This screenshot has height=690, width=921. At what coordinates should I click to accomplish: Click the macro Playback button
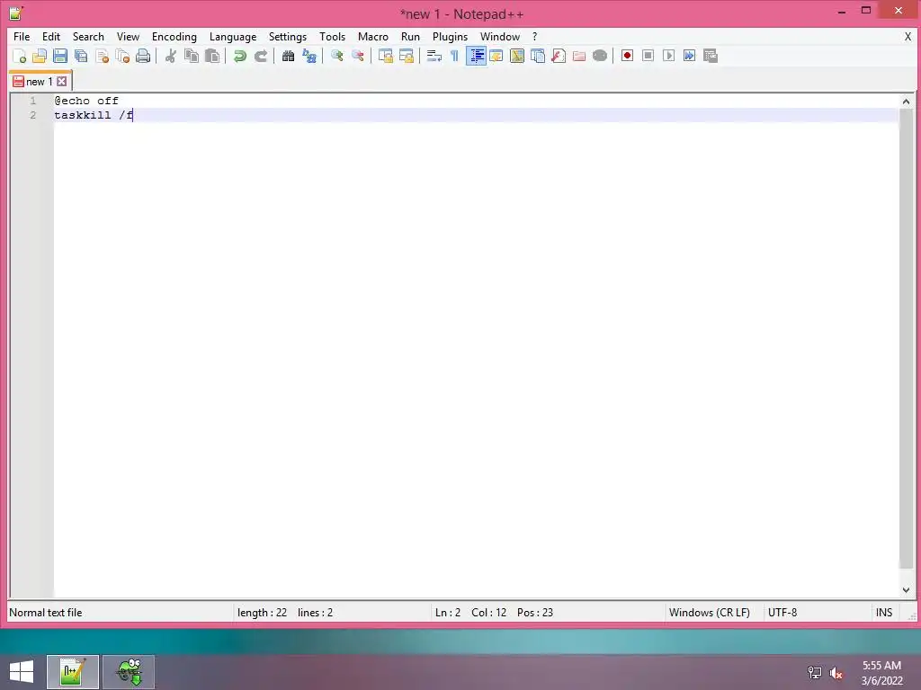[668, 56]
